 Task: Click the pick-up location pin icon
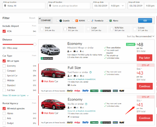coord(5,6)
